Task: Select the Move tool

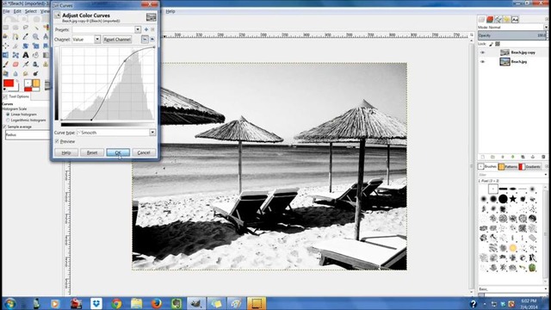Action: pos(5,46)
